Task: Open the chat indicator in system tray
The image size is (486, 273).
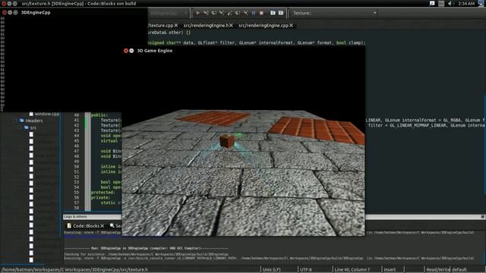Action: (x=432, y=3)
